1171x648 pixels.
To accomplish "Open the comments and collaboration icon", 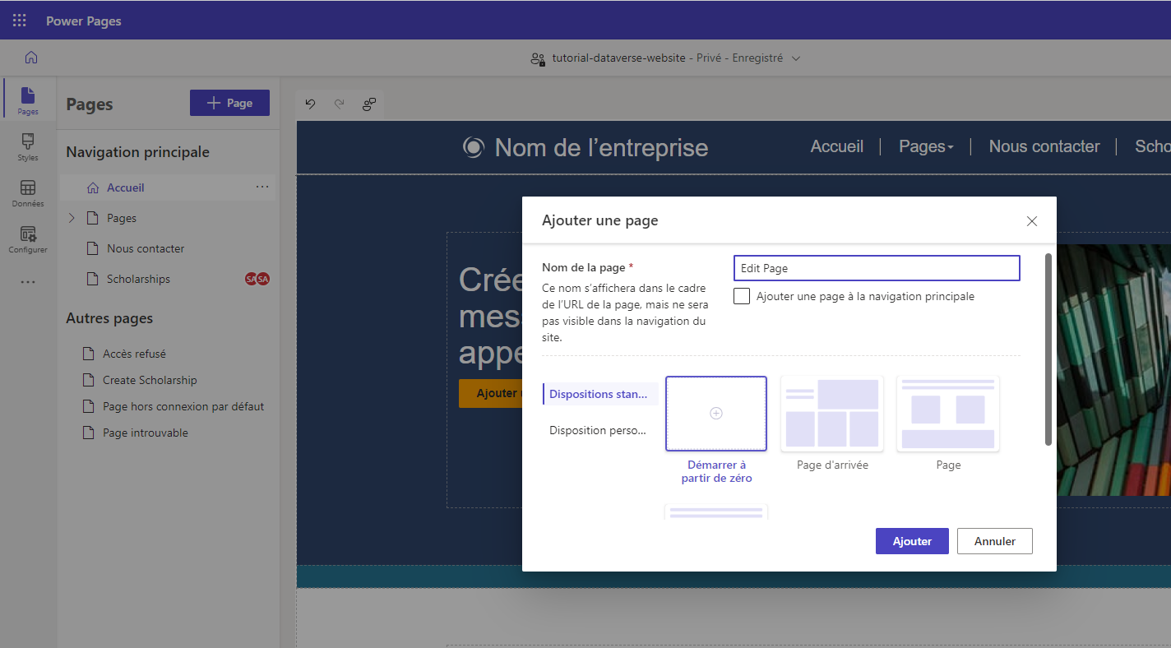I will click(368, 104).
